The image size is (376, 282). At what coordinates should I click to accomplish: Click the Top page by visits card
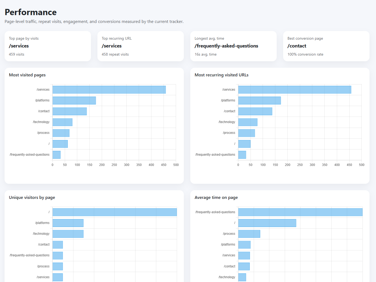click(48, 46)
